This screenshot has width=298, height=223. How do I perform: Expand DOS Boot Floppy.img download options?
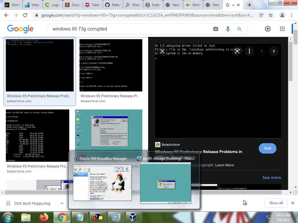point(62,203)
